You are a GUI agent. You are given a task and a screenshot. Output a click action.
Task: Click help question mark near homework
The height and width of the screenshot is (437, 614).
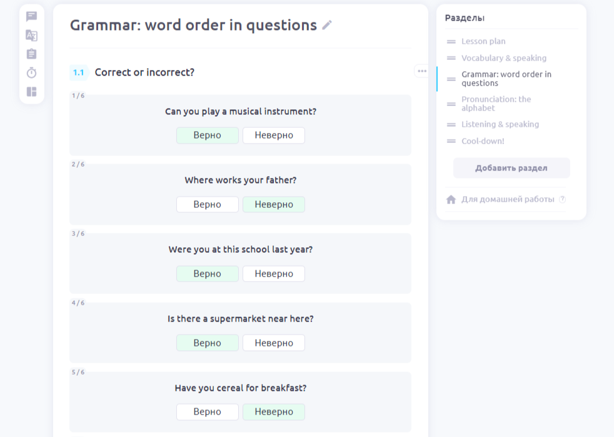pos(562,199)
